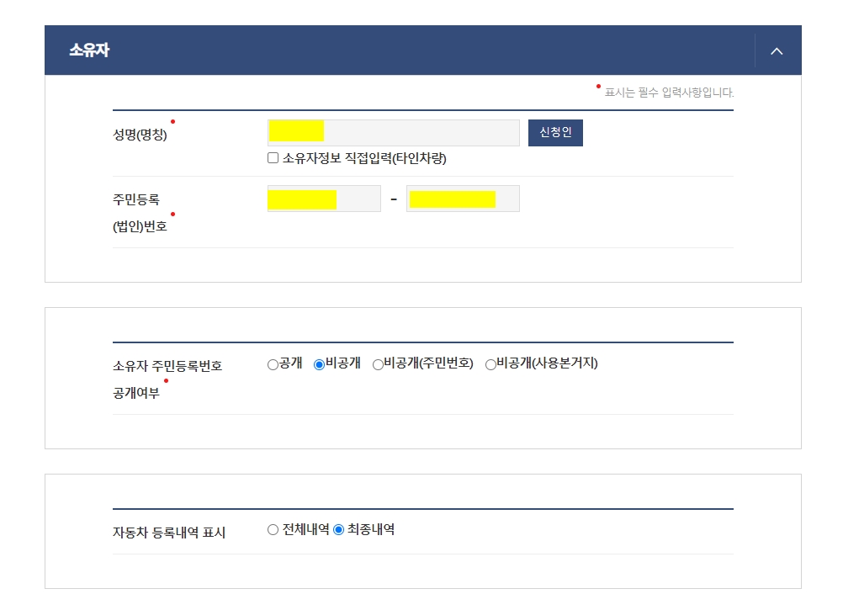Screen dimensions: 843x594
Task: Enable 소유자정보 직접입력(타인차량) checkbox
Action: click(x=273, y=158)
